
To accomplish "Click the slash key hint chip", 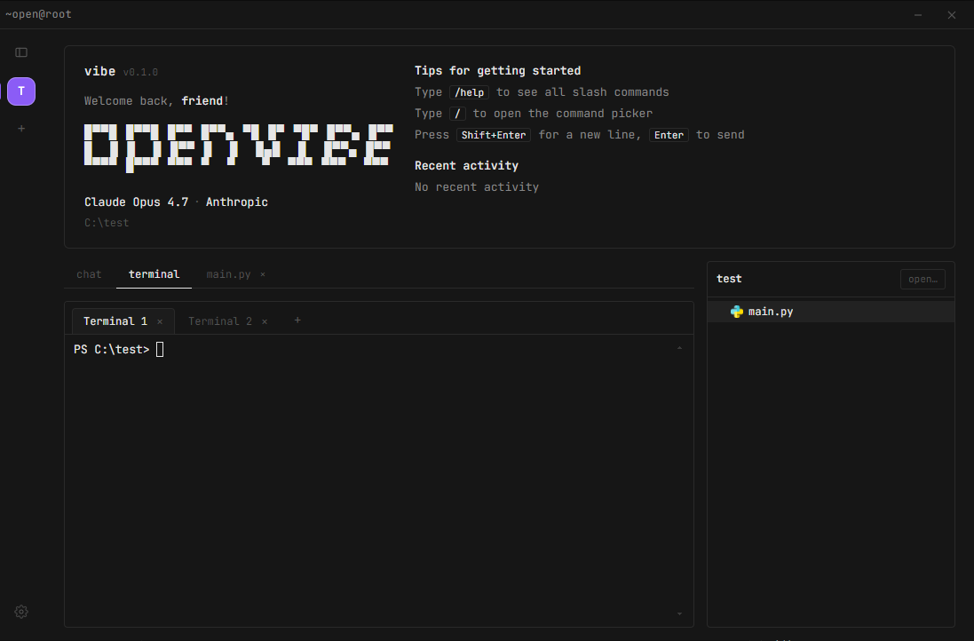I will [x=457, y=114].
